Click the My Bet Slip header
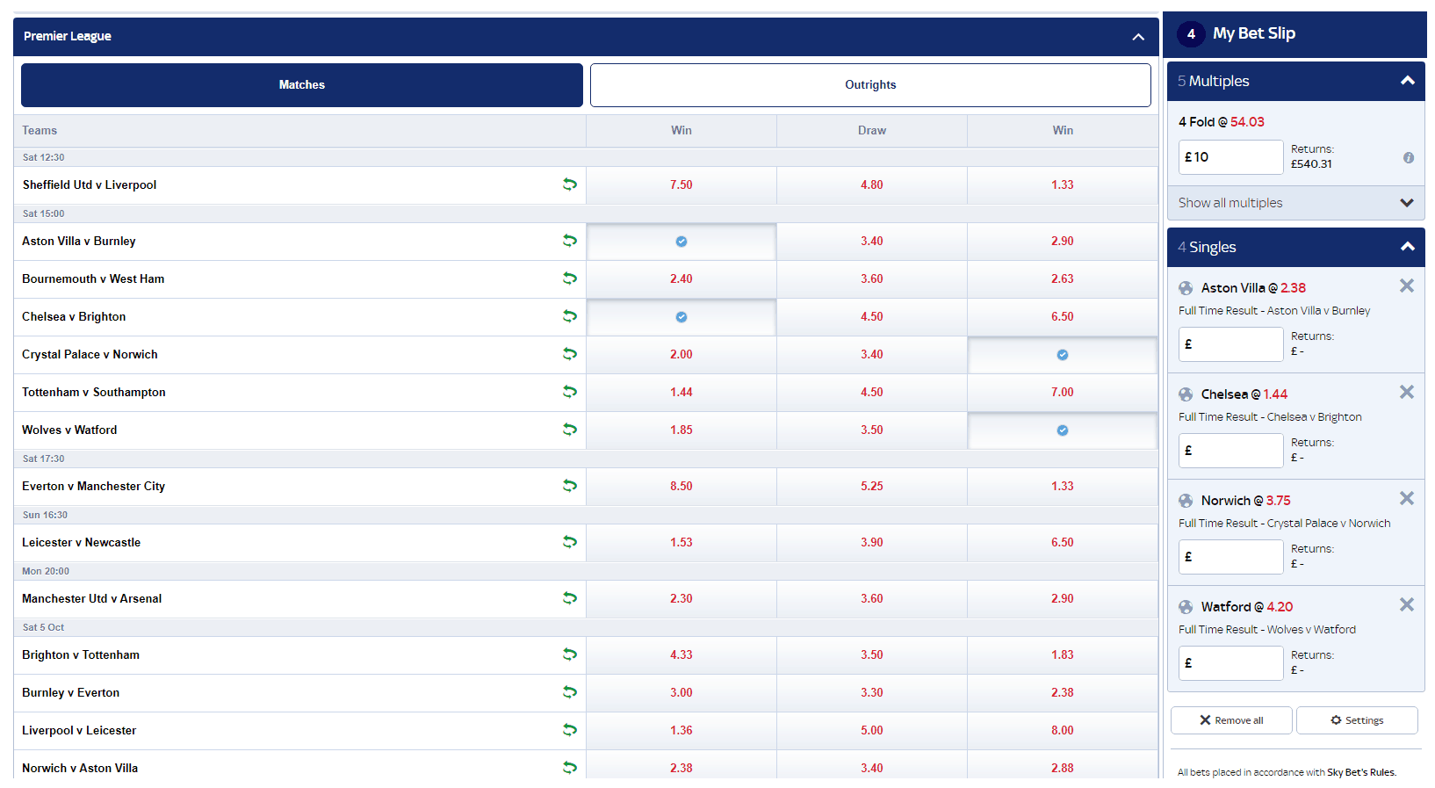This screenshot has height=788, width=1435. [x=1295, y=34]
